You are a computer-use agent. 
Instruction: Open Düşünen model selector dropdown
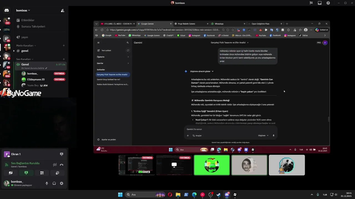(263, 135)
